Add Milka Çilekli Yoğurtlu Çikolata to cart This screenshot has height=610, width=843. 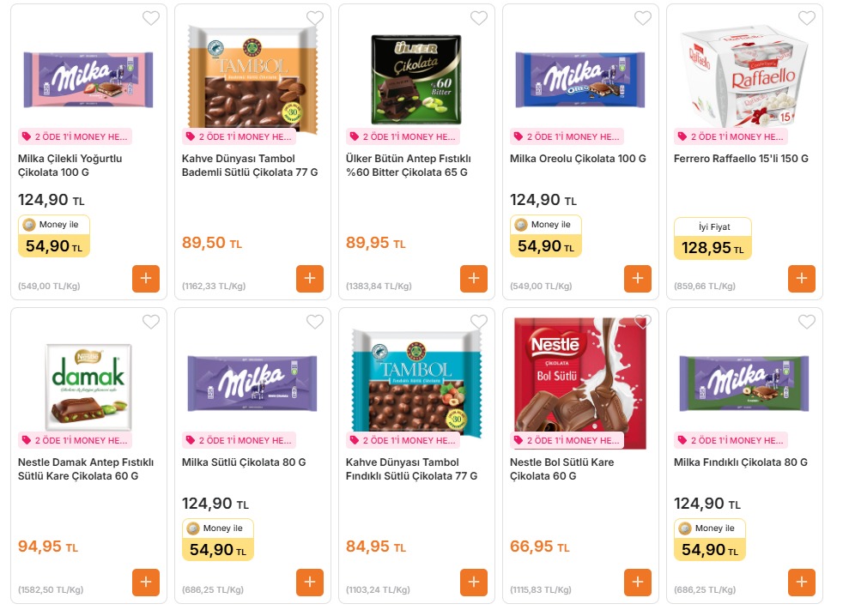[x=146, y=279]
